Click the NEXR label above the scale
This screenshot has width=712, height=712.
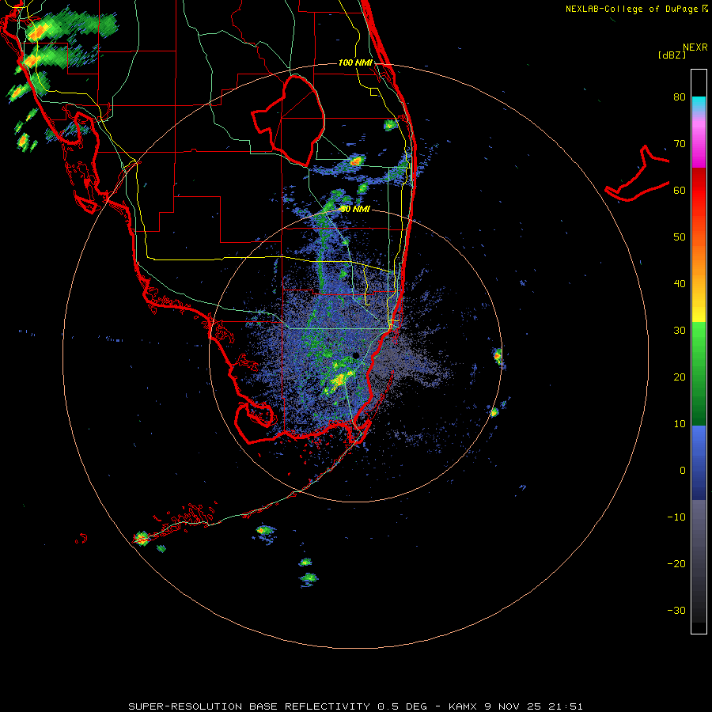point(695,47)
